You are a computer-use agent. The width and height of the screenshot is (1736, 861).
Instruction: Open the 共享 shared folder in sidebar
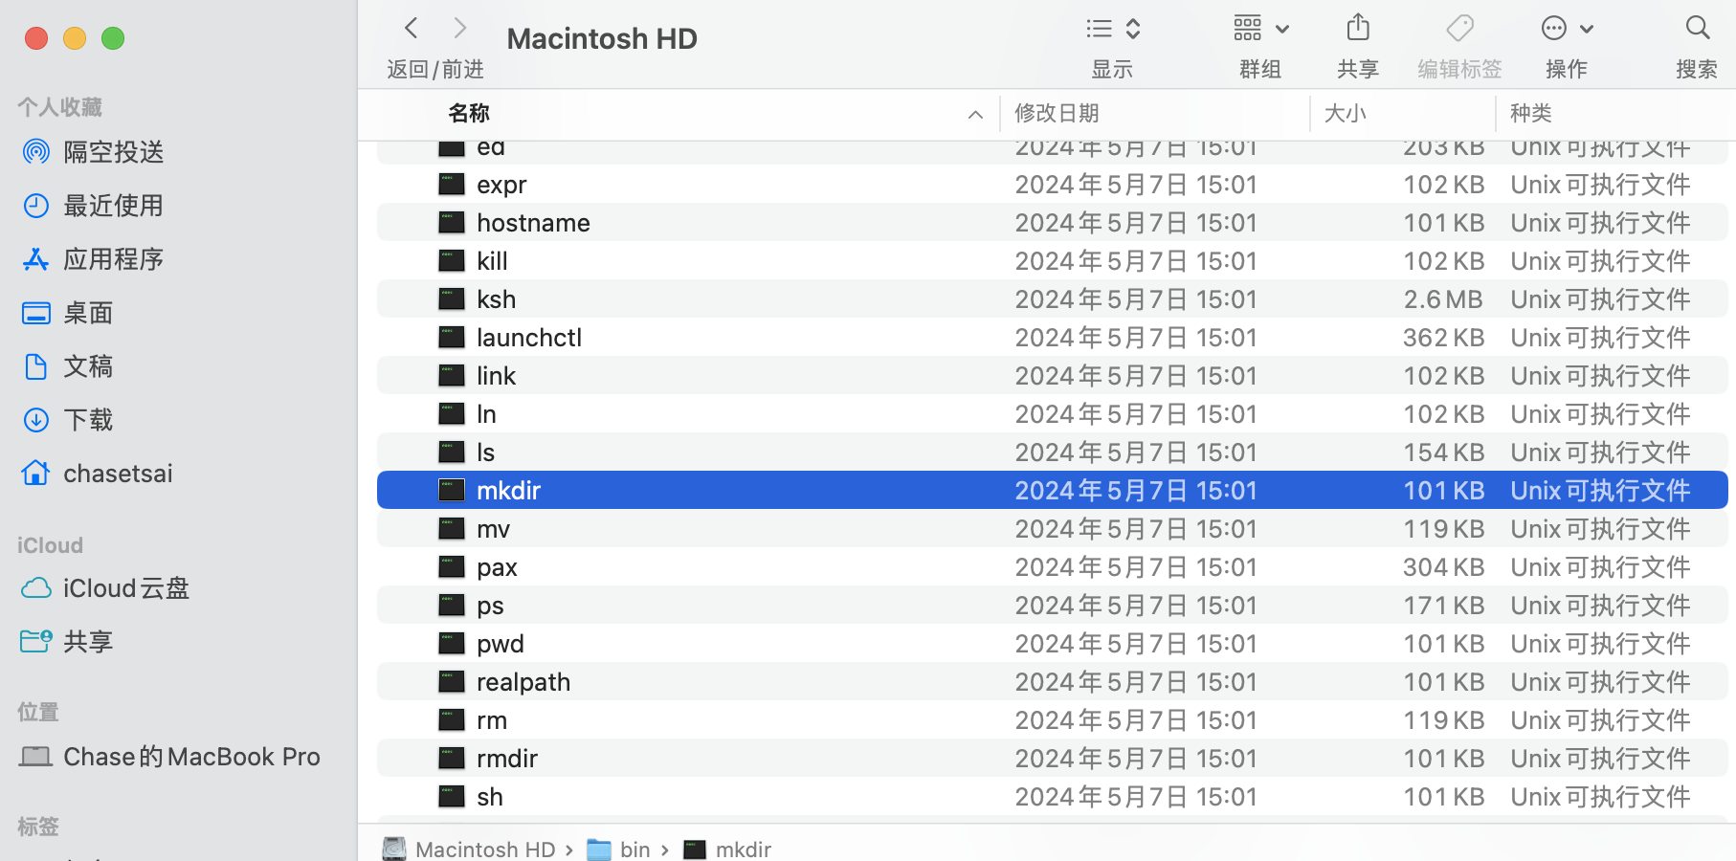pos(68,642)
